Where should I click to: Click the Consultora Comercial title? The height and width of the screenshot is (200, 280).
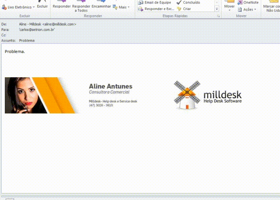[x=109, y=92]
